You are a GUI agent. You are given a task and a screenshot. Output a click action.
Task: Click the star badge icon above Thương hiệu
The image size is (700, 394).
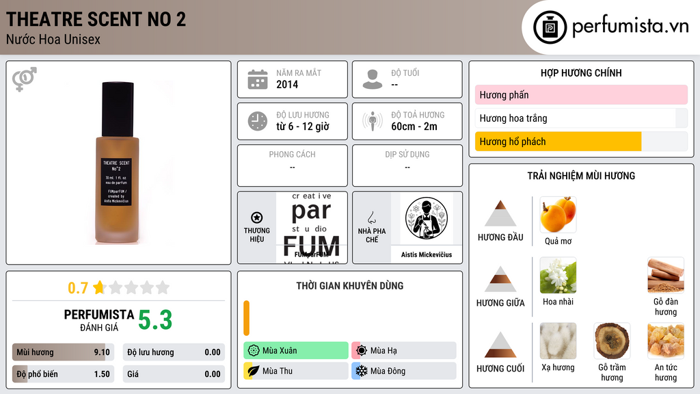point(257,218)
